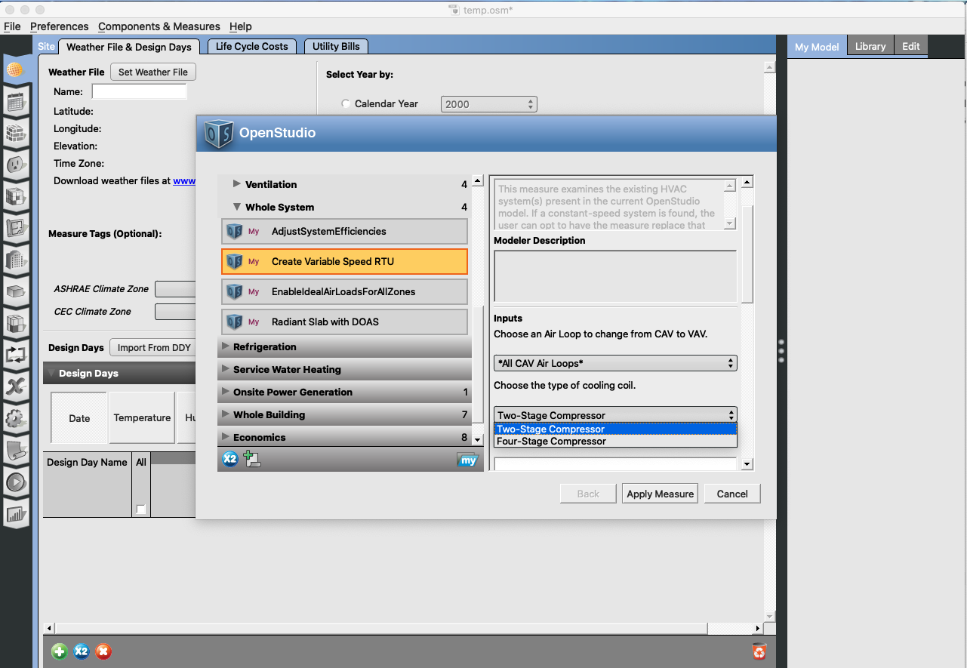The width and height of the screenshot is (967, 668).
Task: Open the Components & Measures menu
Action: [x=159, y=26]
